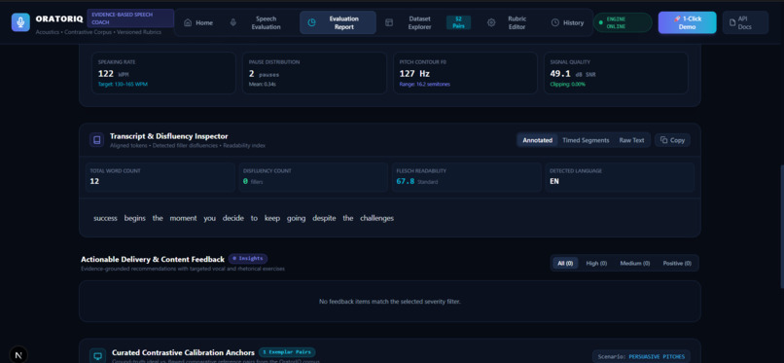Filter feedback by High (0)

click(x=596, y=263)
